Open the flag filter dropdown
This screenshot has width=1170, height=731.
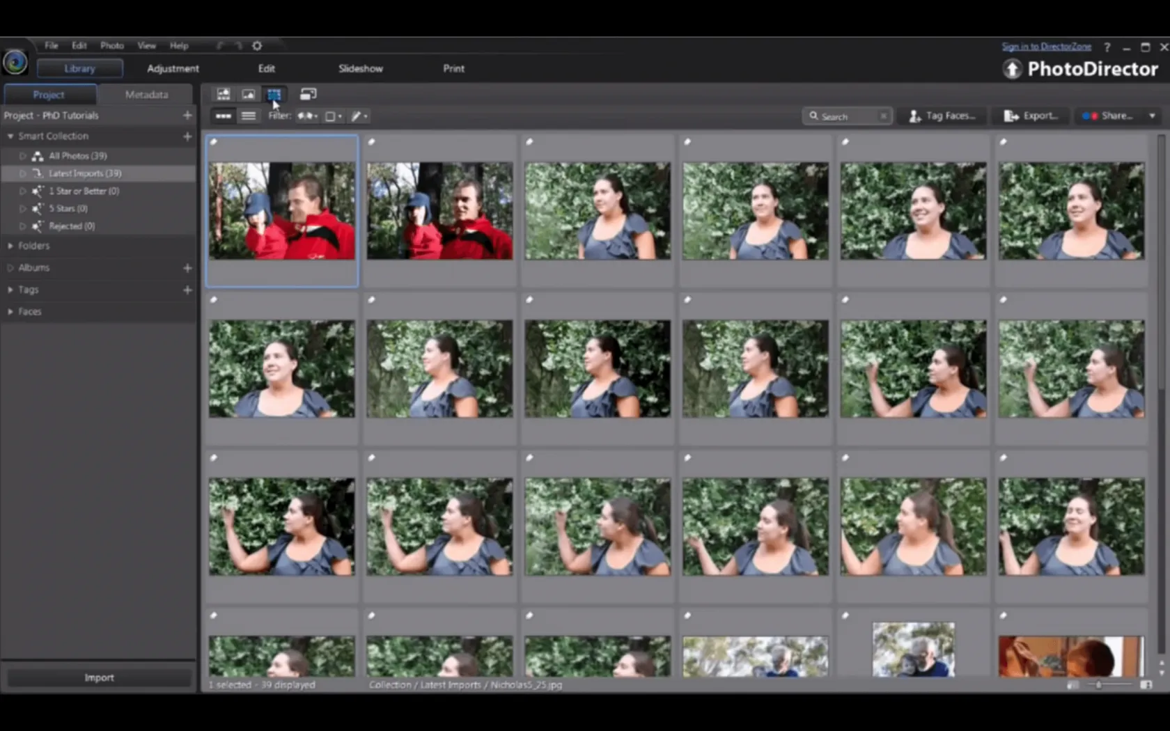308,116
